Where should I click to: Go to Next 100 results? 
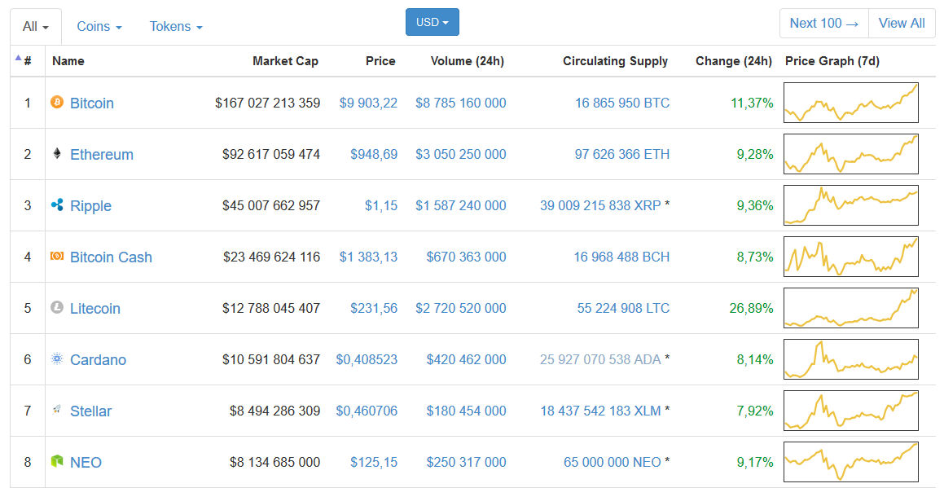pos(824,24)
